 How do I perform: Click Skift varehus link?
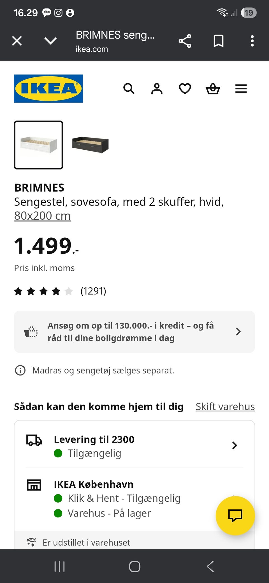pyautogui.click(x=225, y=406)
